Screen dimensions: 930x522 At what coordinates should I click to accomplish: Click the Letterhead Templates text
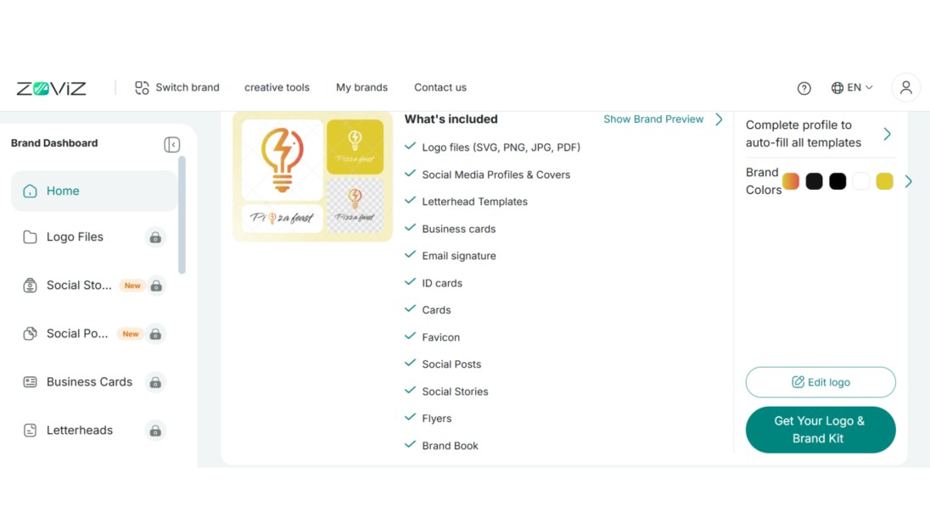(474, 202)
